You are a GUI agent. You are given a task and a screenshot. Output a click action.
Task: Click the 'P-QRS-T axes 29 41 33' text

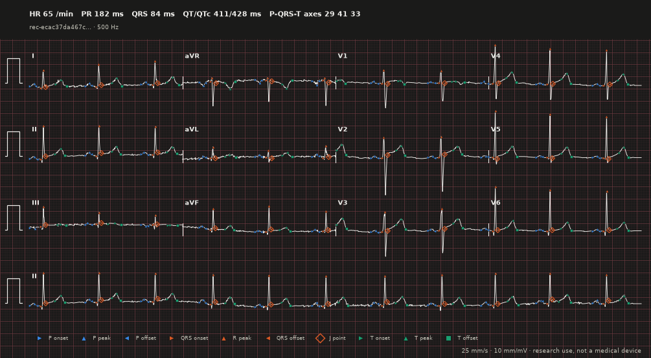click(x=315, y=14)
